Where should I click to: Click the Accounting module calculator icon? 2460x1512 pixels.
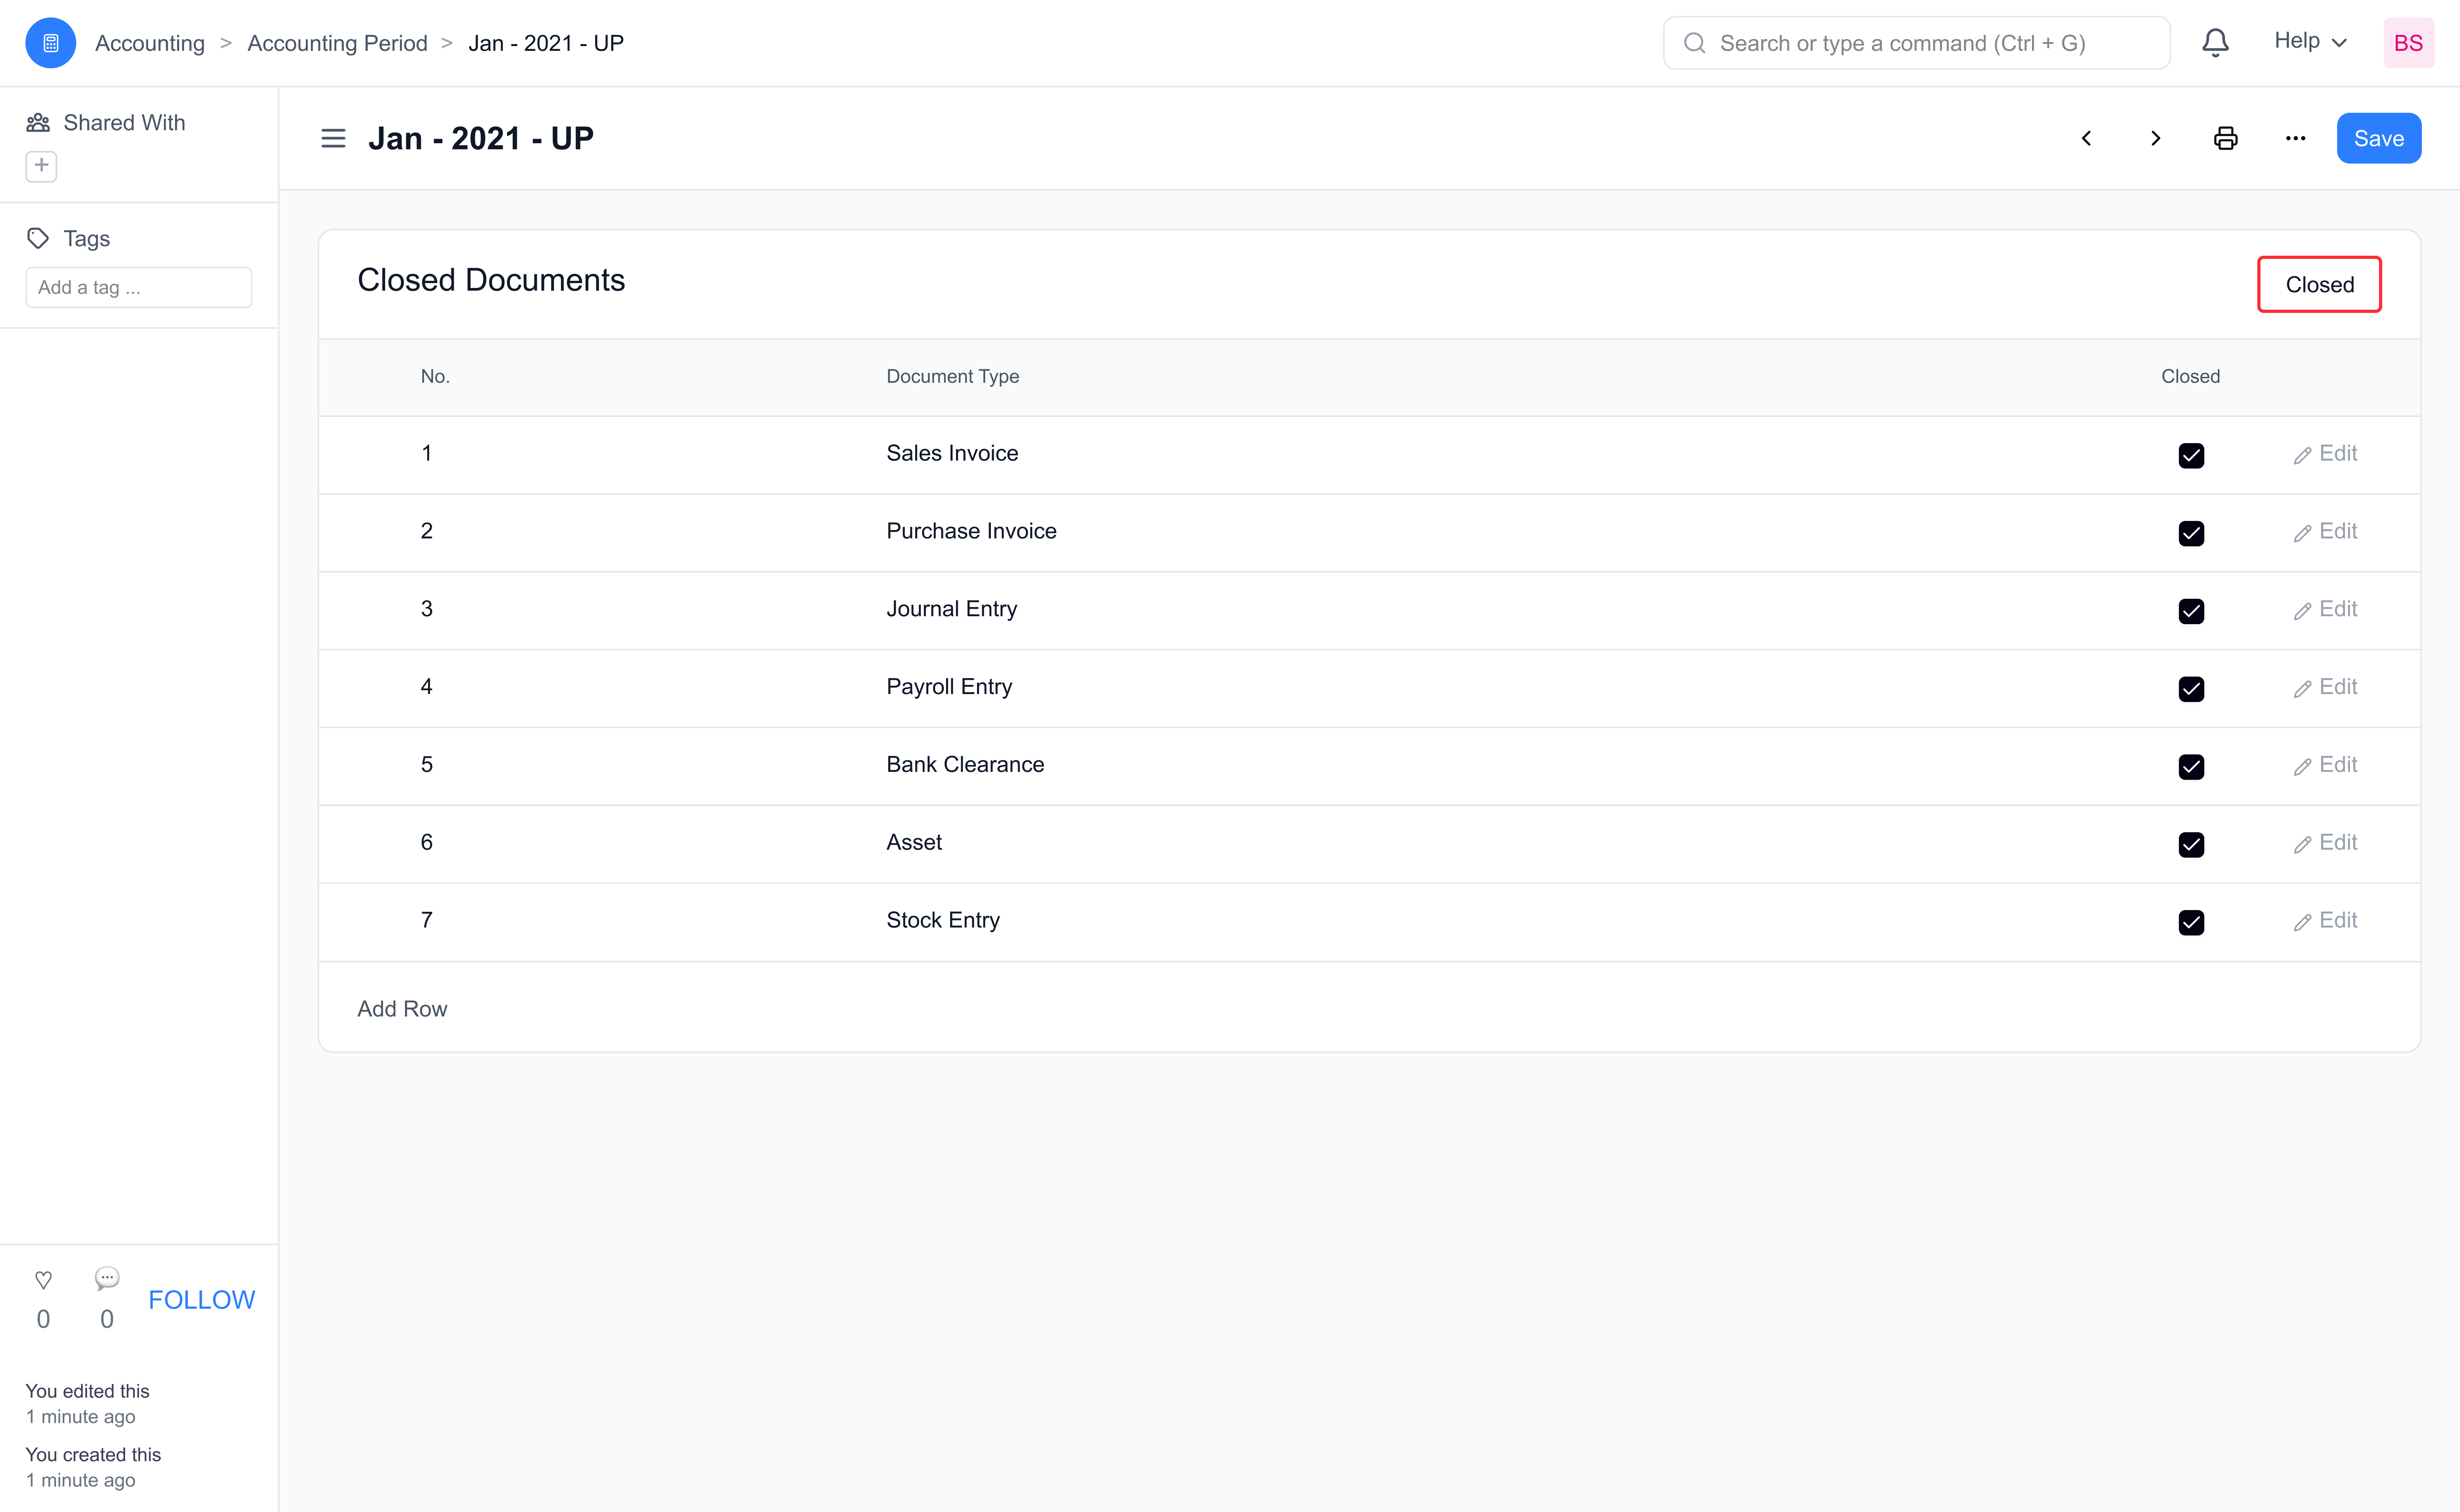point(50,43)
